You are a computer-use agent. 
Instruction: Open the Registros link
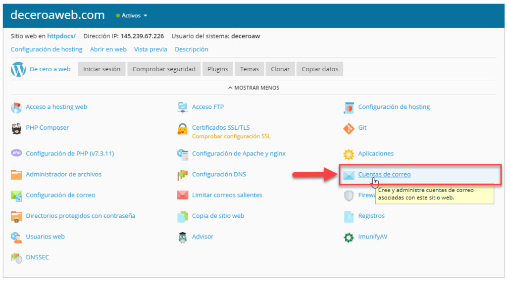[x=371, y=215]
